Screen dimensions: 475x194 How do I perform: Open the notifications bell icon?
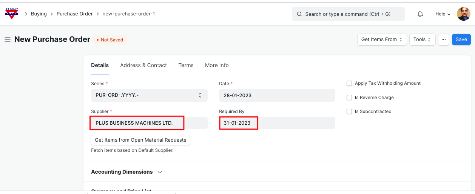pos(420,14)
